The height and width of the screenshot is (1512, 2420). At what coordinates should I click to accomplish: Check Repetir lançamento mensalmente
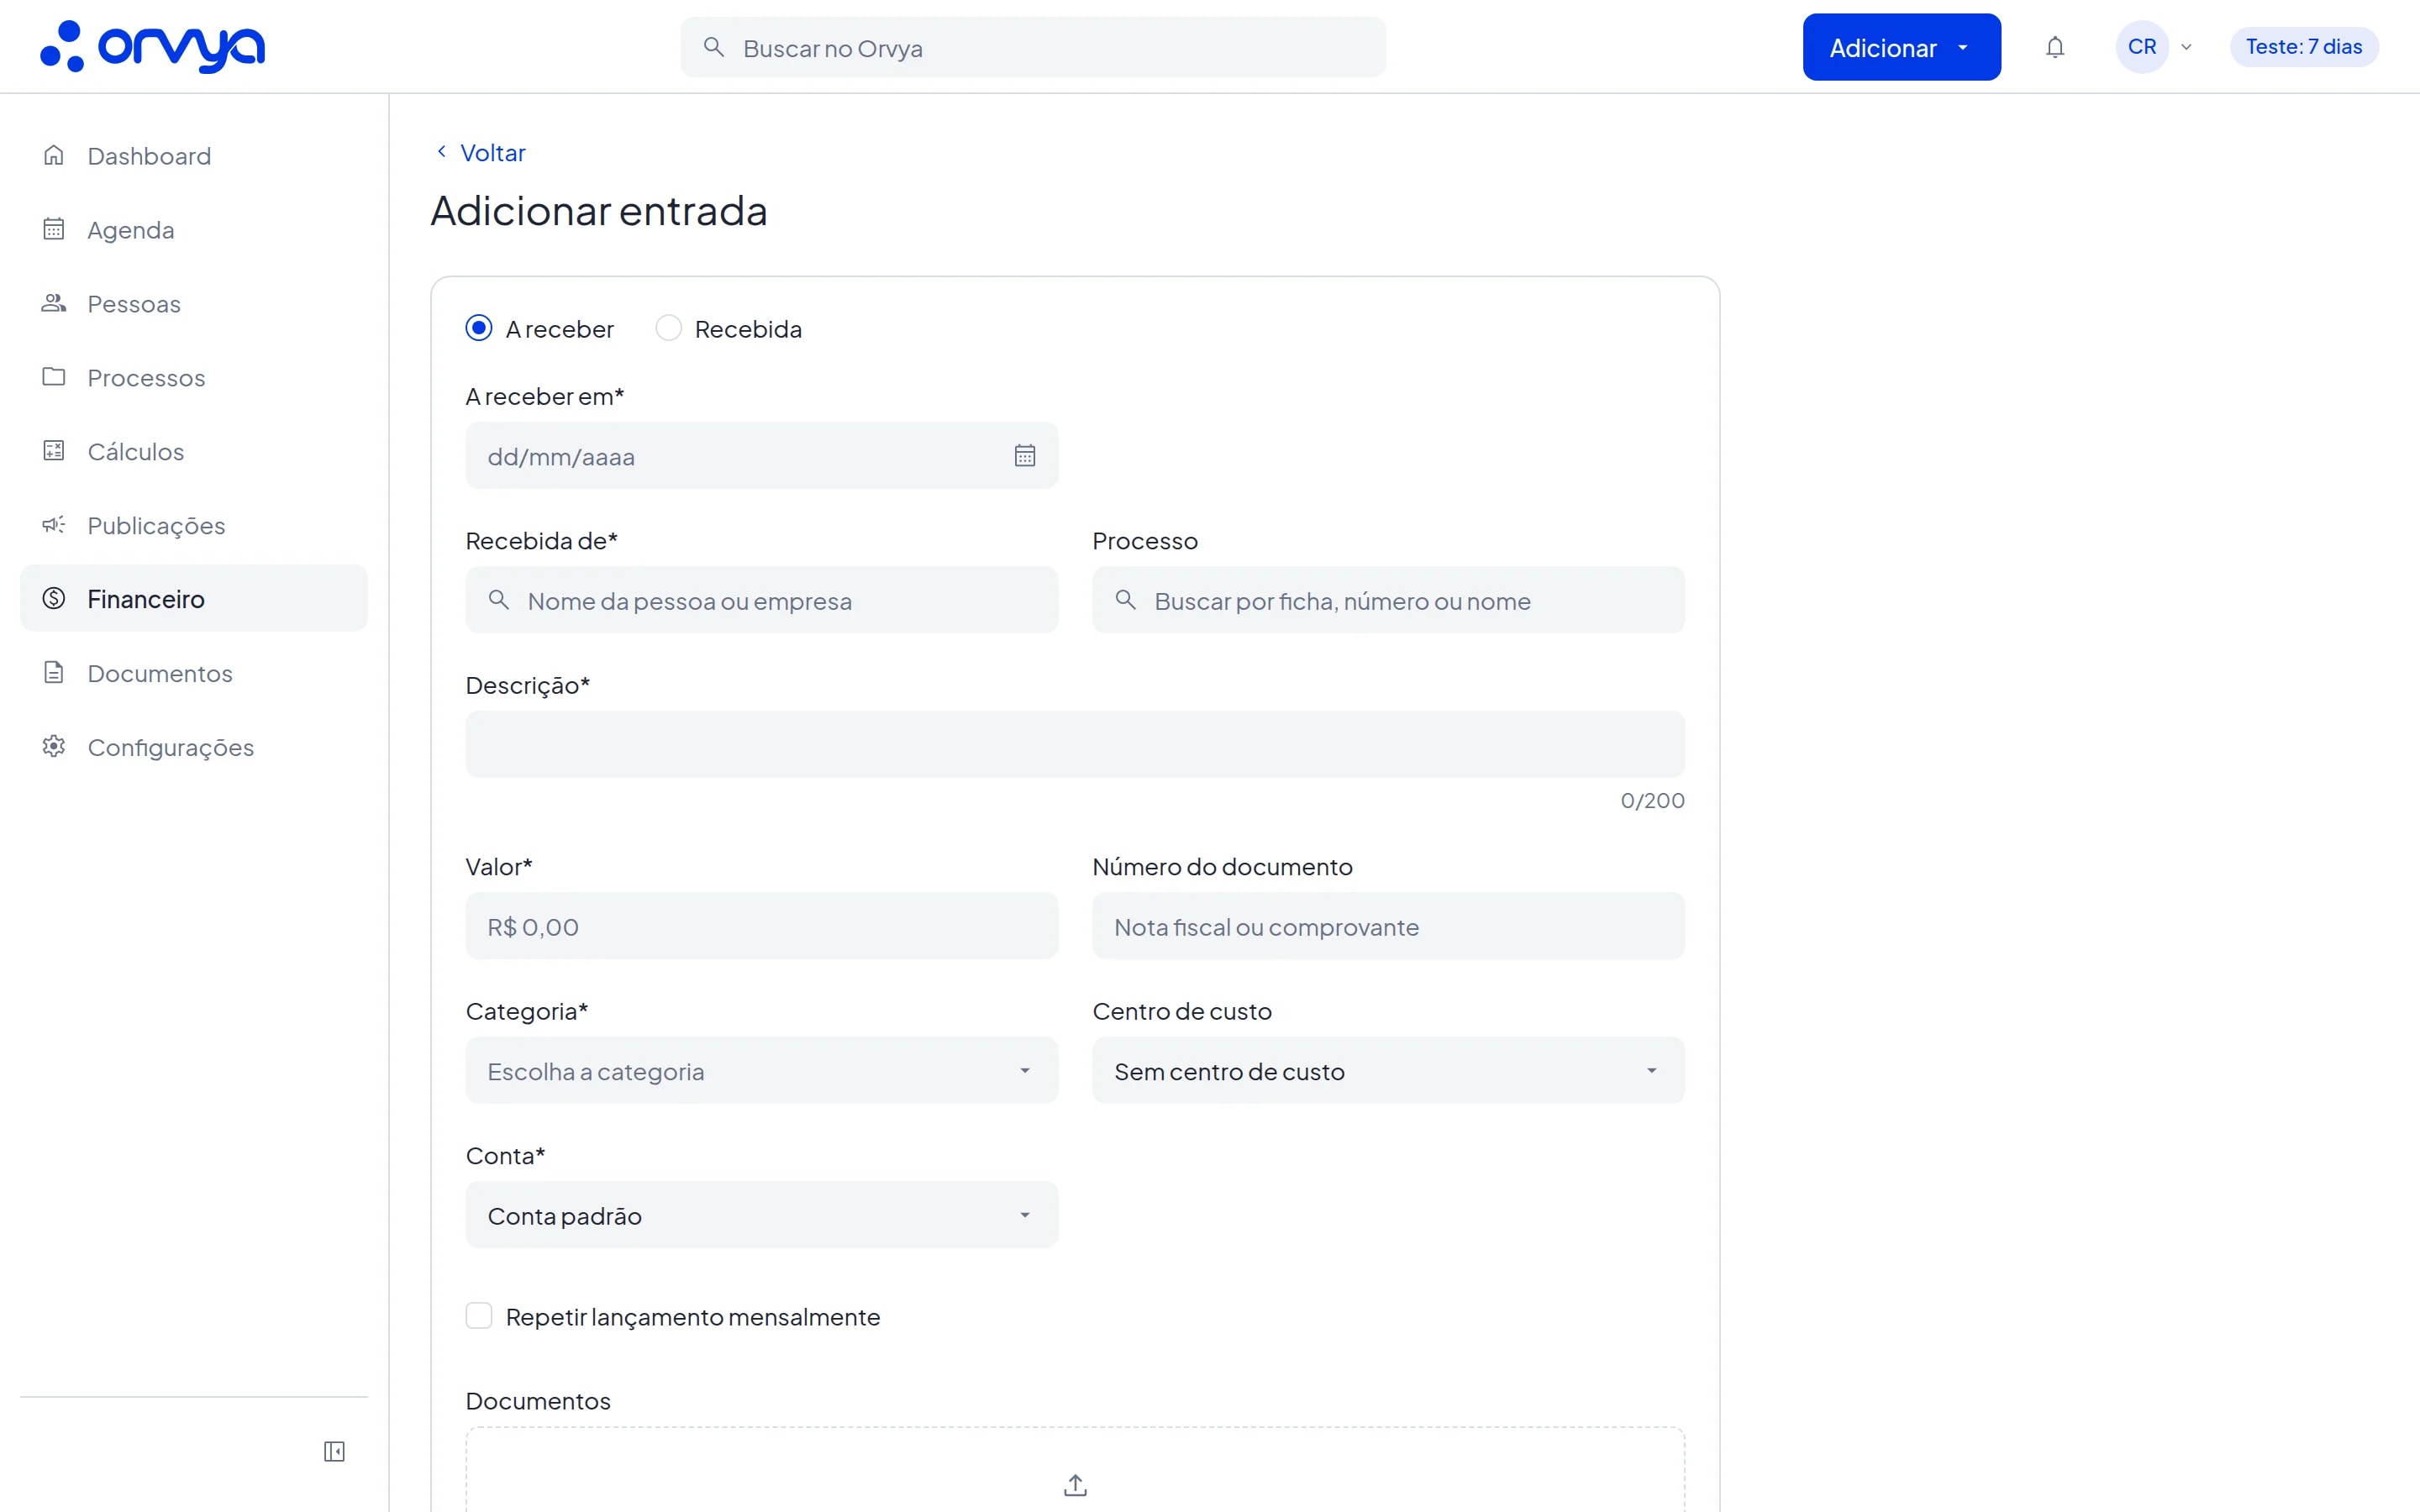pos(479,1316)
